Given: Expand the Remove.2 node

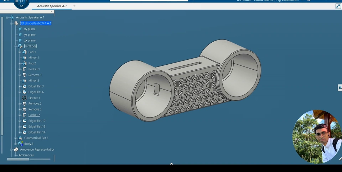Looking at the screenshot, I should click(x=20, y=104).
